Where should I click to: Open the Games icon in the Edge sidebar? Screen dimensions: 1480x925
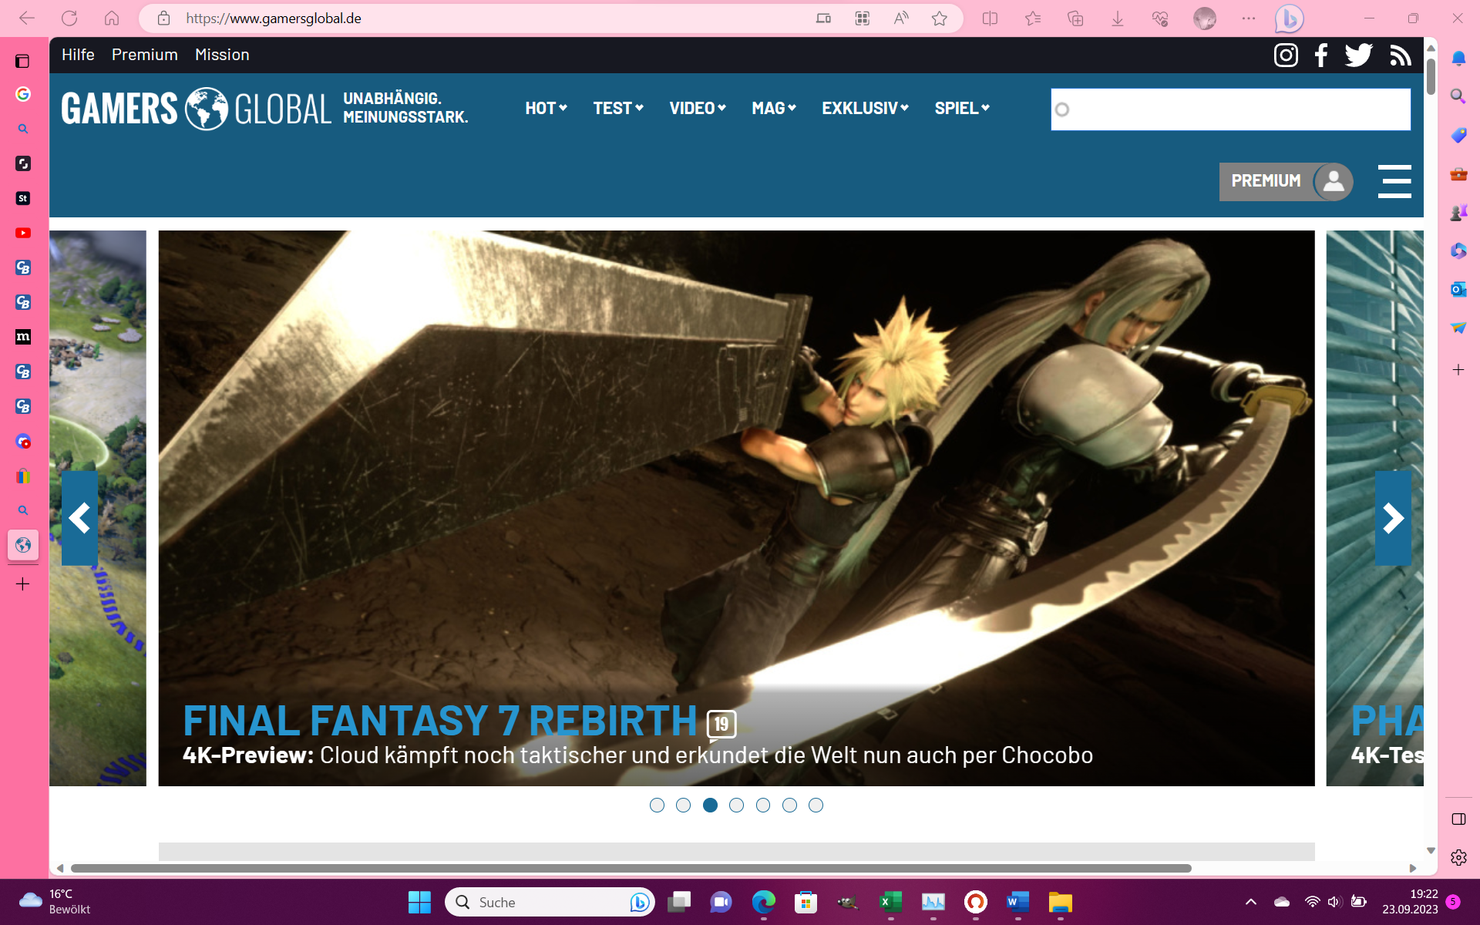coord(1458,213)
